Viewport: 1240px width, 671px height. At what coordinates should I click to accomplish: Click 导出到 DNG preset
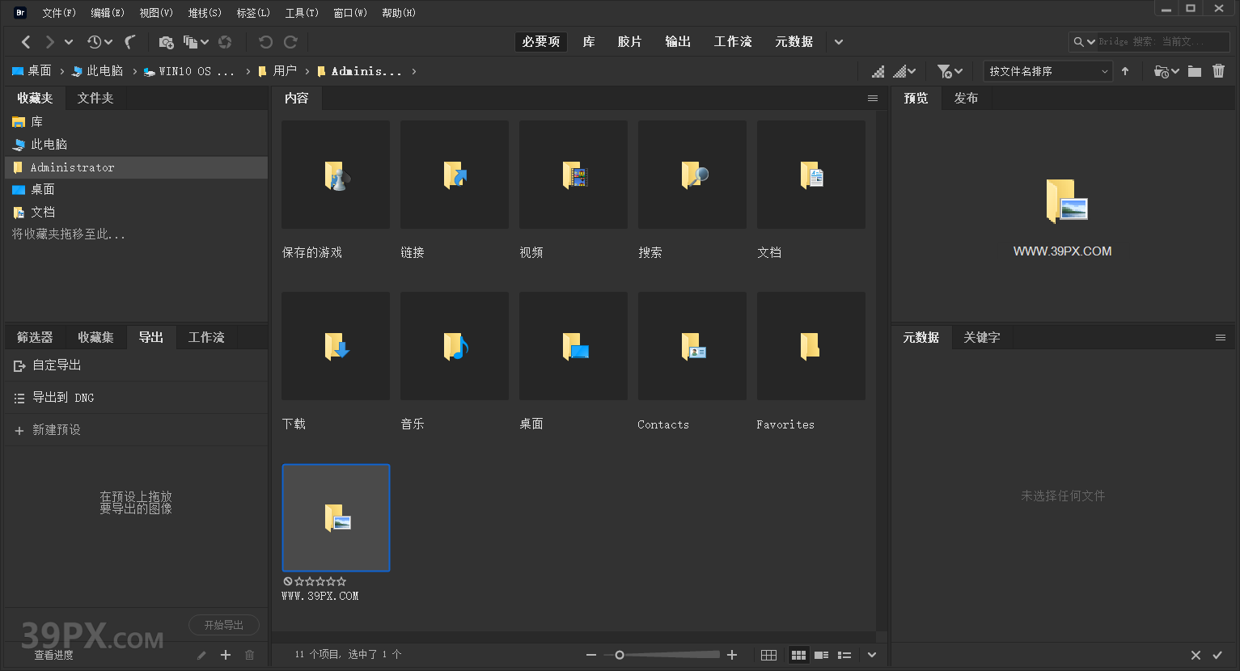click(135, 398)
